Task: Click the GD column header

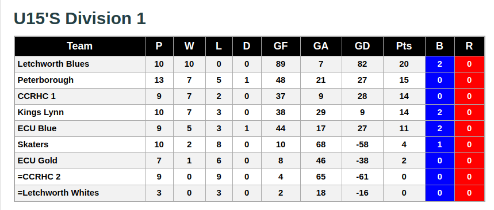Action: coord(362,46)
